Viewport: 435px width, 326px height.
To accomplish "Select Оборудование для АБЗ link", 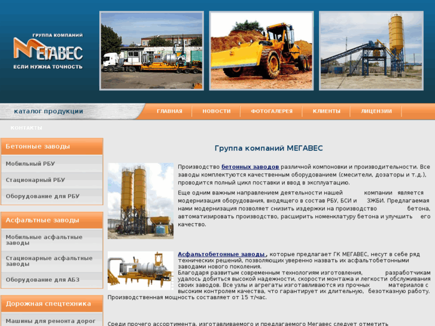I will [x=52, y=280].
